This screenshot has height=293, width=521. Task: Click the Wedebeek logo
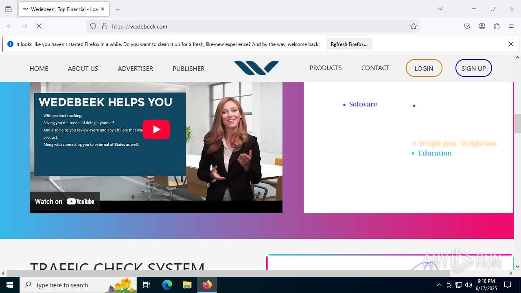[x=256, y=68]
